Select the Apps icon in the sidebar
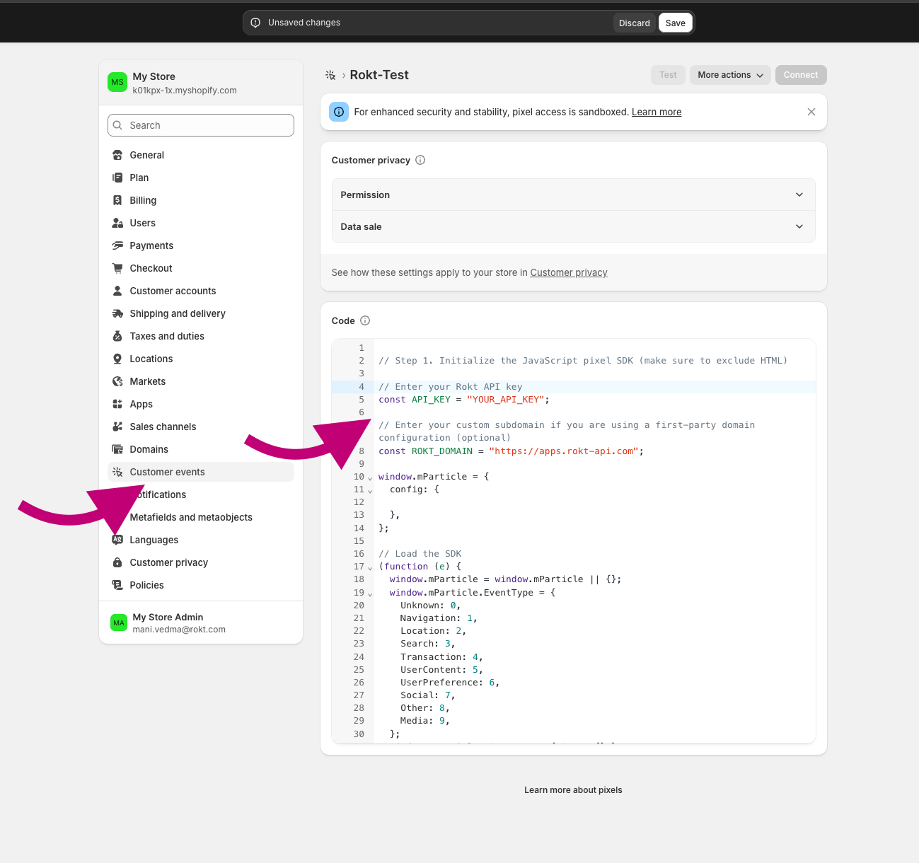The height and width of the screenshot is (863, 919). pyautogui.click(x=117, y=404)
